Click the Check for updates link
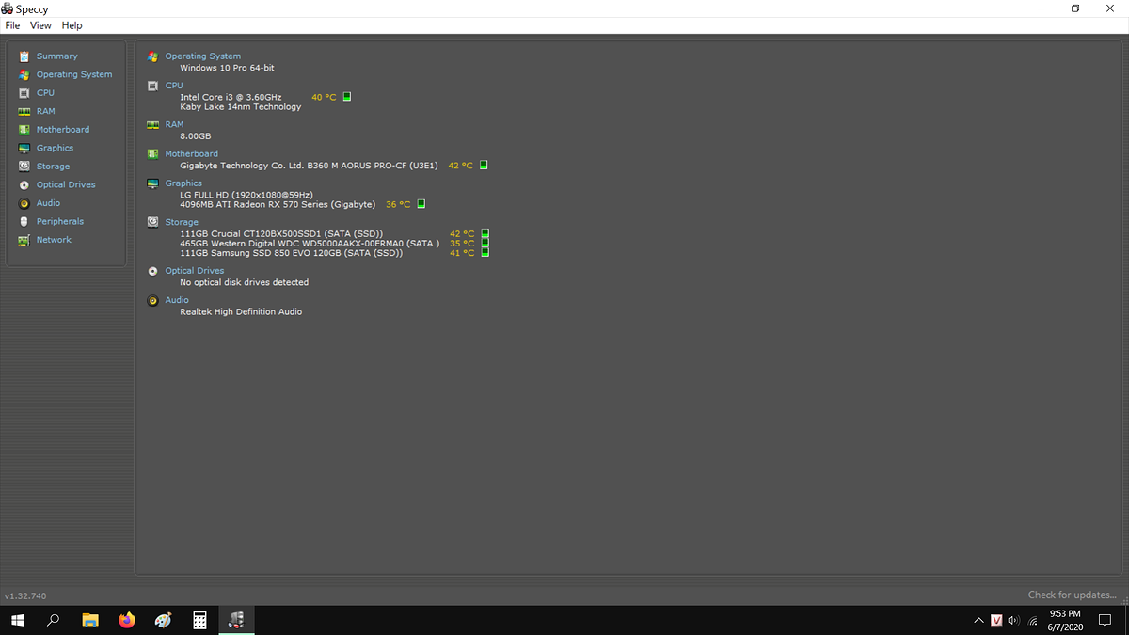1129x635 pixels. tap(1072, 595)
